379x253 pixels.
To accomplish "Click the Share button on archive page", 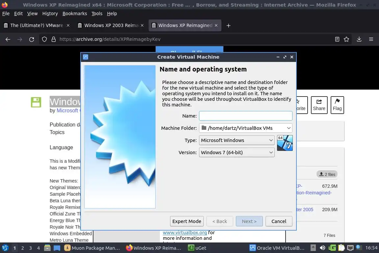I will point(319,105).
